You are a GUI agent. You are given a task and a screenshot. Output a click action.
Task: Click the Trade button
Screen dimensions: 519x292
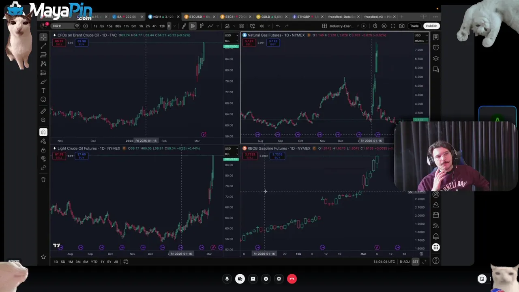414,26
